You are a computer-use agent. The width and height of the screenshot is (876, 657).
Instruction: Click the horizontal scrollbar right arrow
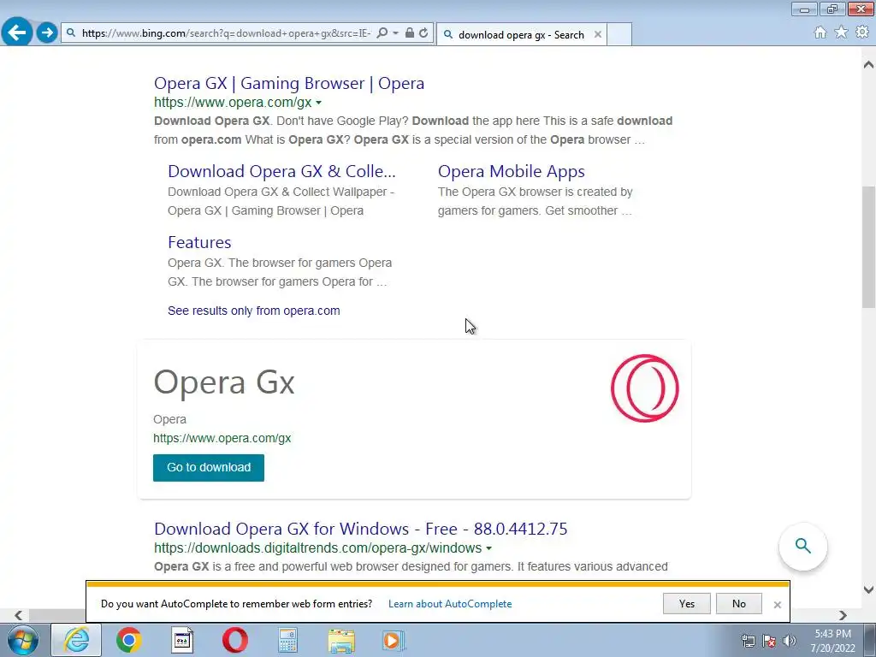843,615
